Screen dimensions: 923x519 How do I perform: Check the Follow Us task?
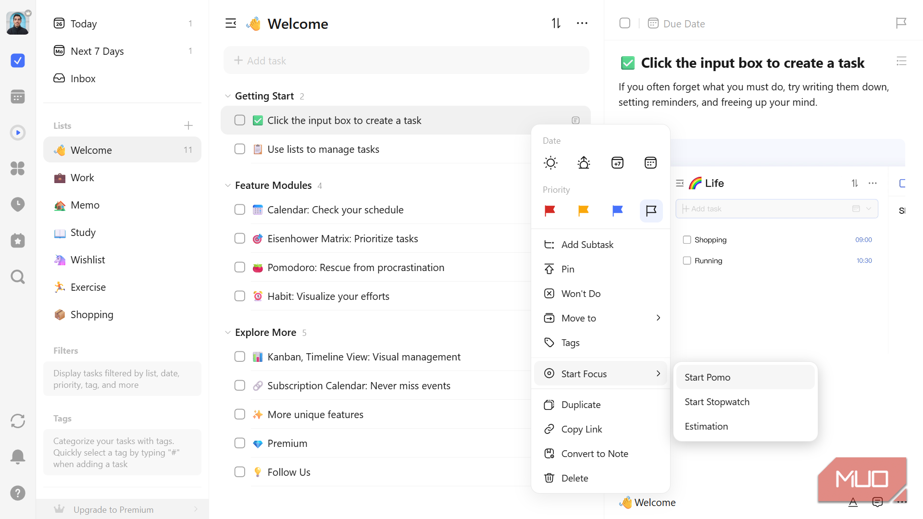pos(240,472)
